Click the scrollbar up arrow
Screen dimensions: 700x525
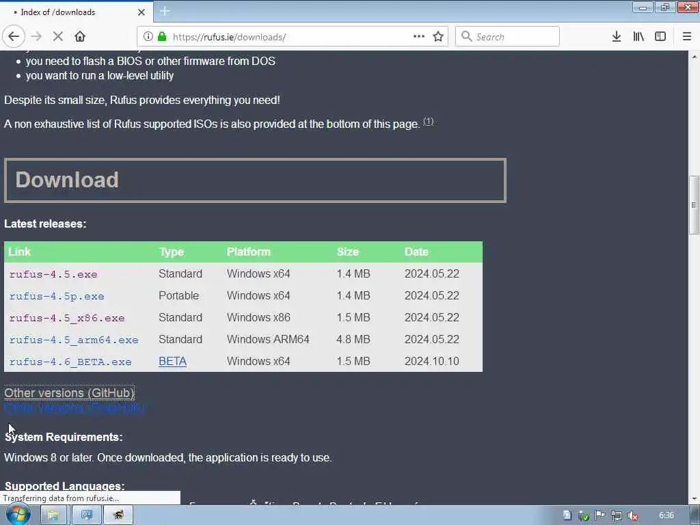coord(694,57)
